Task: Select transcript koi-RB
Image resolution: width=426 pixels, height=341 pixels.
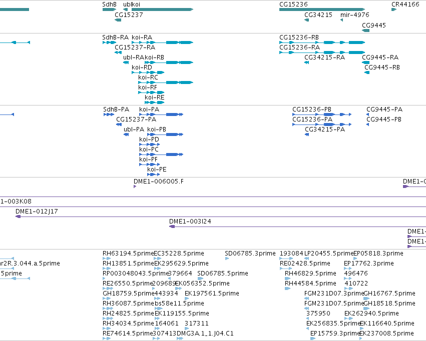Action: [x=154, y=57]
